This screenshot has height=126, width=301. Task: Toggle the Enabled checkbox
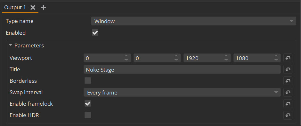[95, 32]
